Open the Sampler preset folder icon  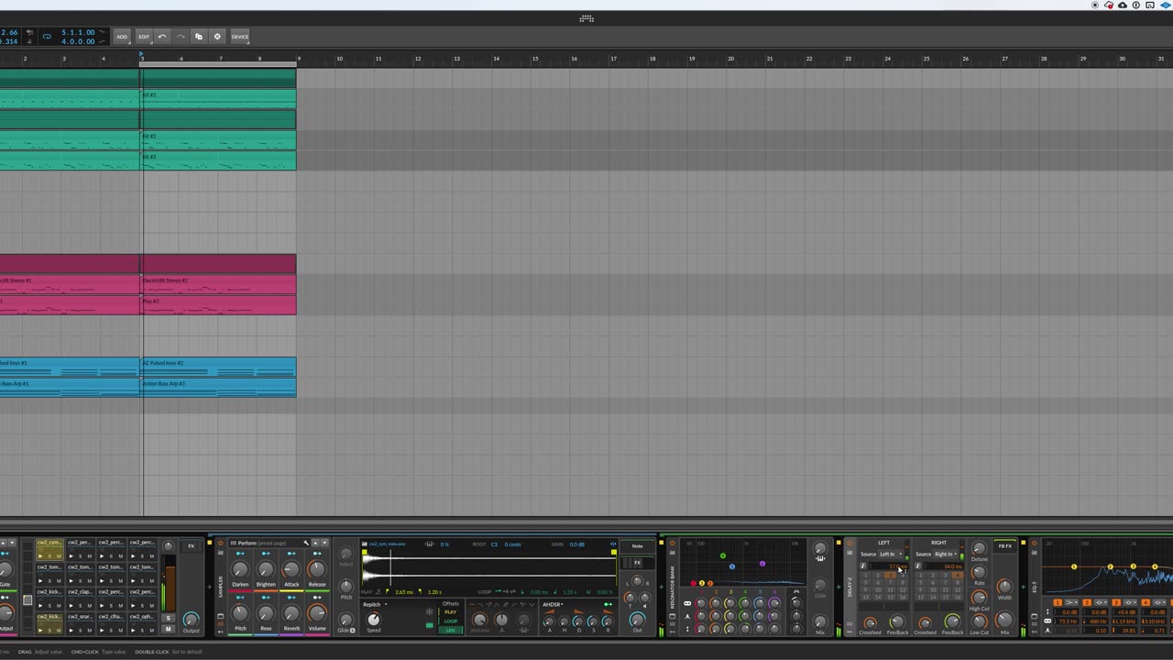pyautogui.click(x=221, y=553)
